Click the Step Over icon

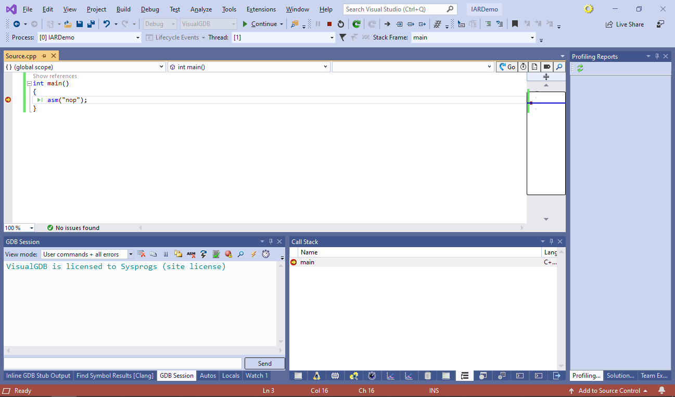point(411,24)
